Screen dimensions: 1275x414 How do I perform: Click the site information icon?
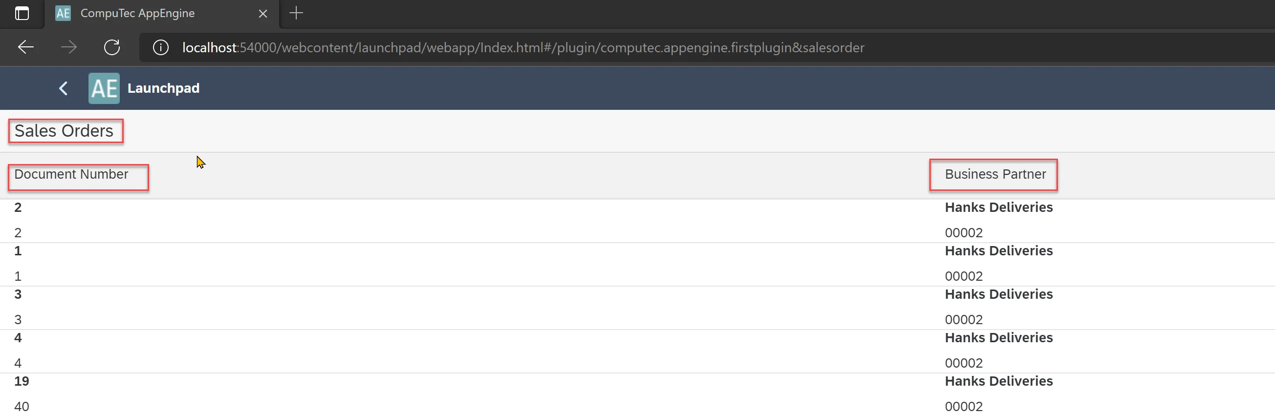click(x=160, y=47)
